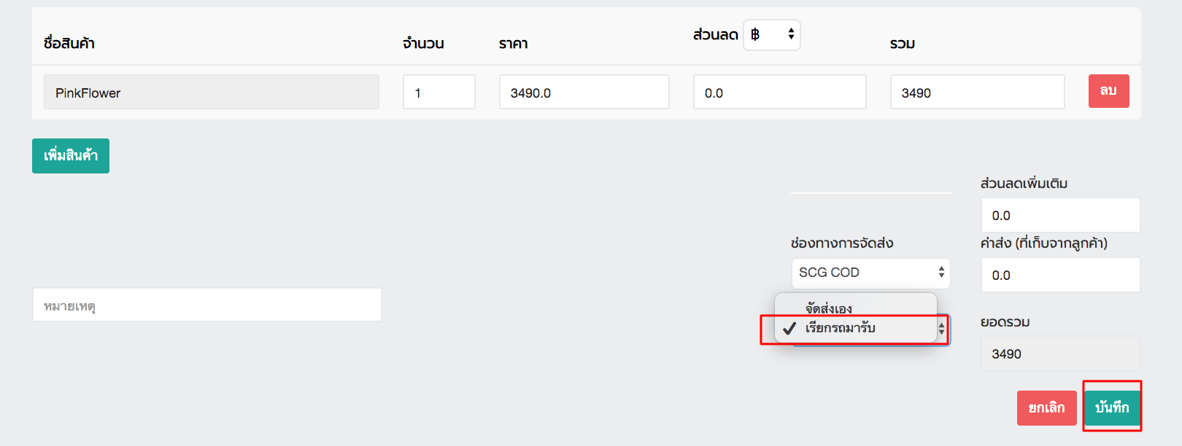Click the teal เพิ่มสินค้า add product button
Viewport: 1182px width, 446px height.
click(70, 155)
